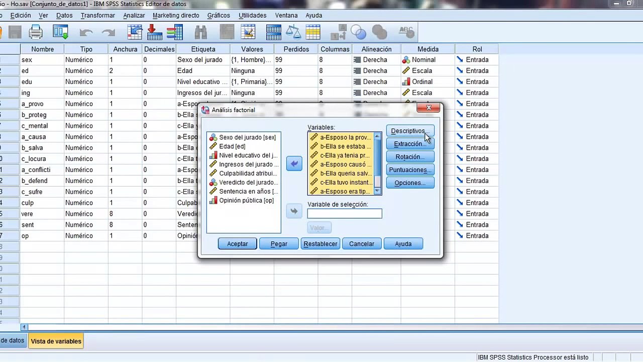The width and height of the screenshot is (643, 362).
Task: Click Aceptar to run factor analysis
Action: coord(238,244)
